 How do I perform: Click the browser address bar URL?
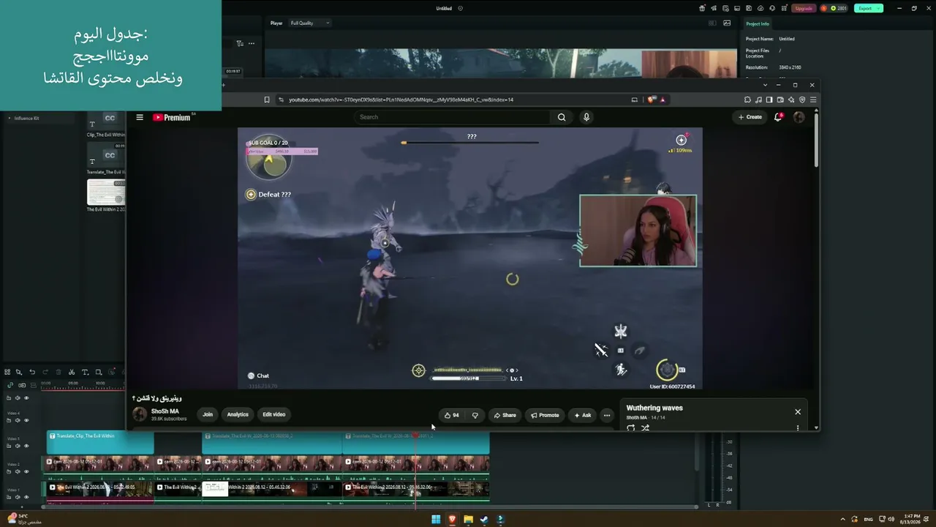click(401, 100)
